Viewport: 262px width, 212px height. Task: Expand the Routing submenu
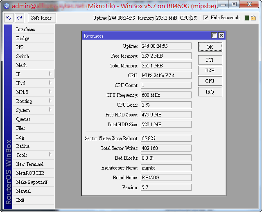pos(34,101)
